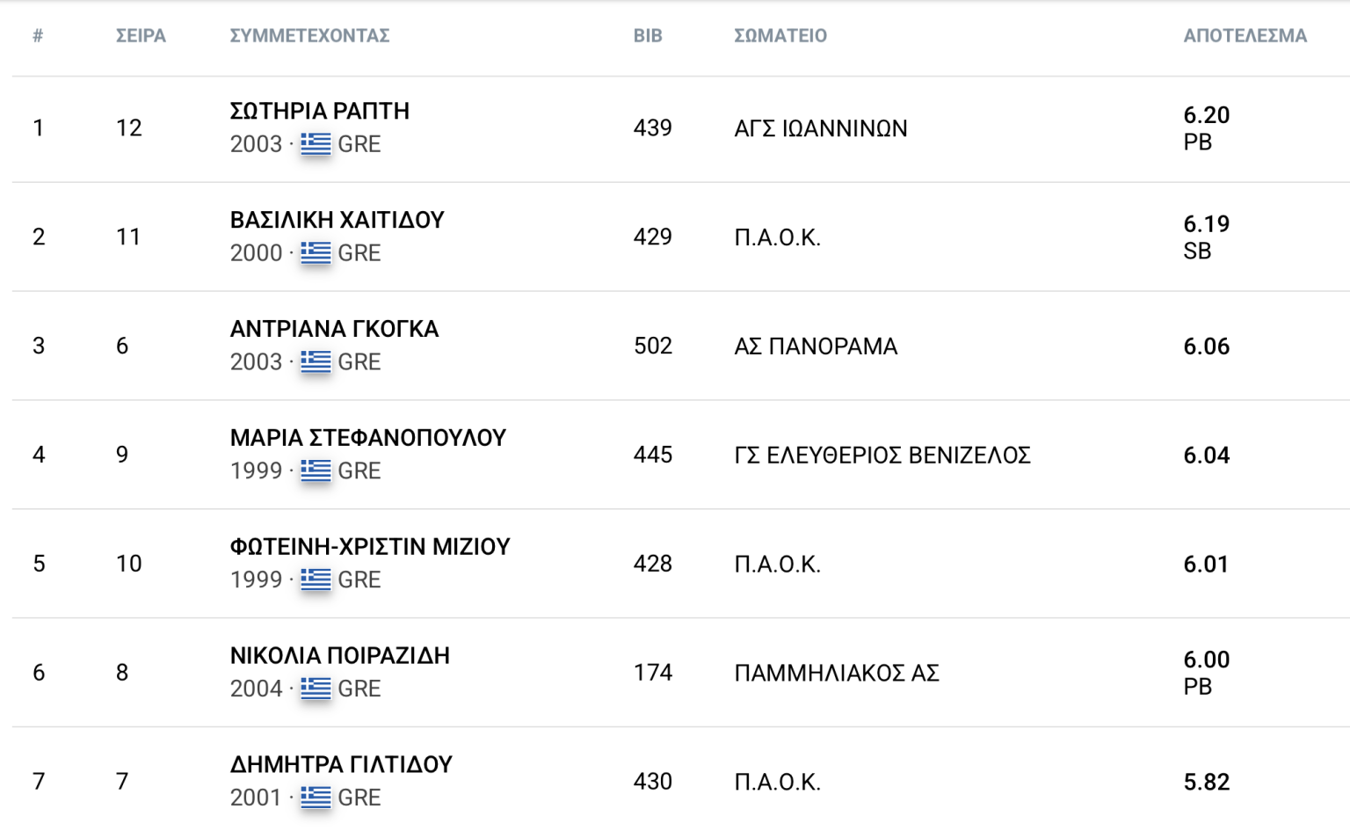1350x831 pixels.
Task: Click the Greek flag under ΦΩΤΕΙΝΗ-ΧΡΙΣΤΙΝ ΜΙΖΙΟΥ
Action: point(316,580)
